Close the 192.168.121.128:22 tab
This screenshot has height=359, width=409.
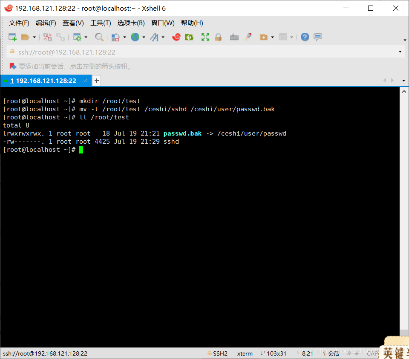tap(86, 81)
